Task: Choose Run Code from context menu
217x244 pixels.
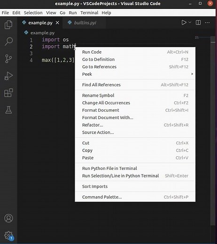Action: [x=135, y=52]
